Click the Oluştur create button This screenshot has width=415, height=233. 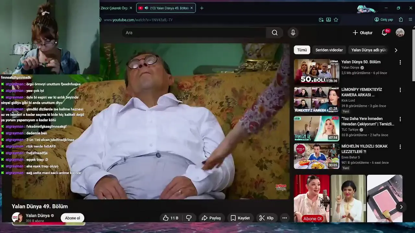tap(362, 33)
